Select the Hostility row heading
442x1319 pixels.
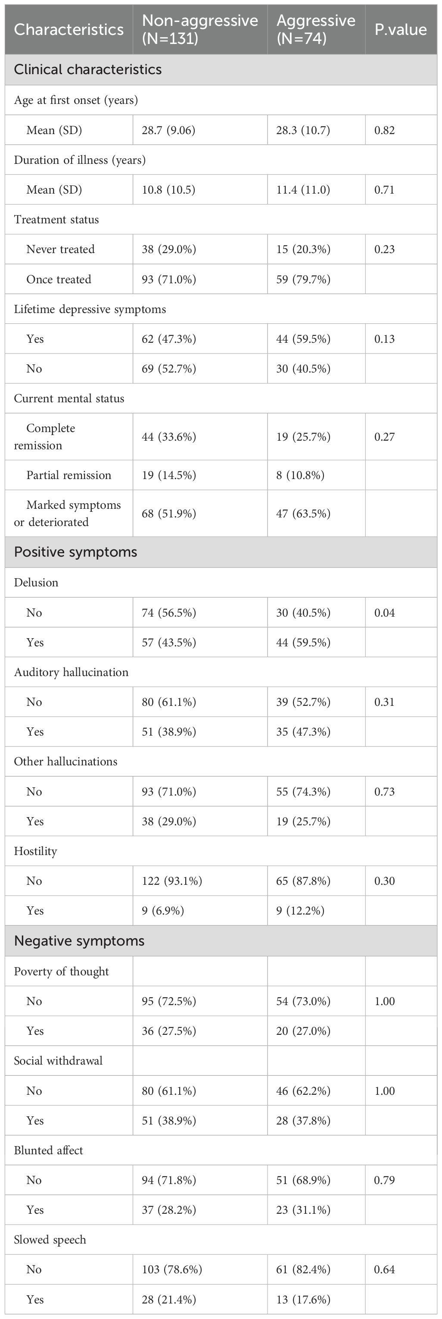(35, 851)
